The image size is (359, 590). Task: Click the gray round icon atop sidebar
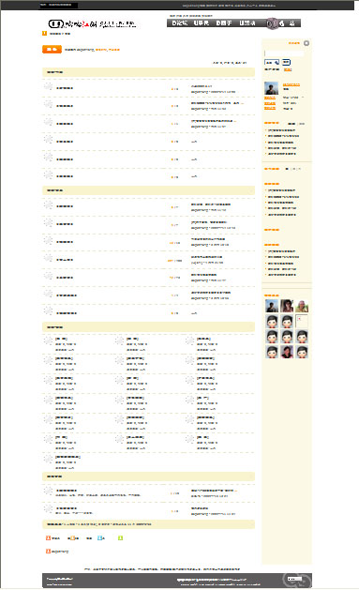coord(307,43)
